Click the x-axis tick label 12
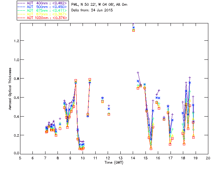Viewport: 214px width, 171px height. (x=108, y=158)
